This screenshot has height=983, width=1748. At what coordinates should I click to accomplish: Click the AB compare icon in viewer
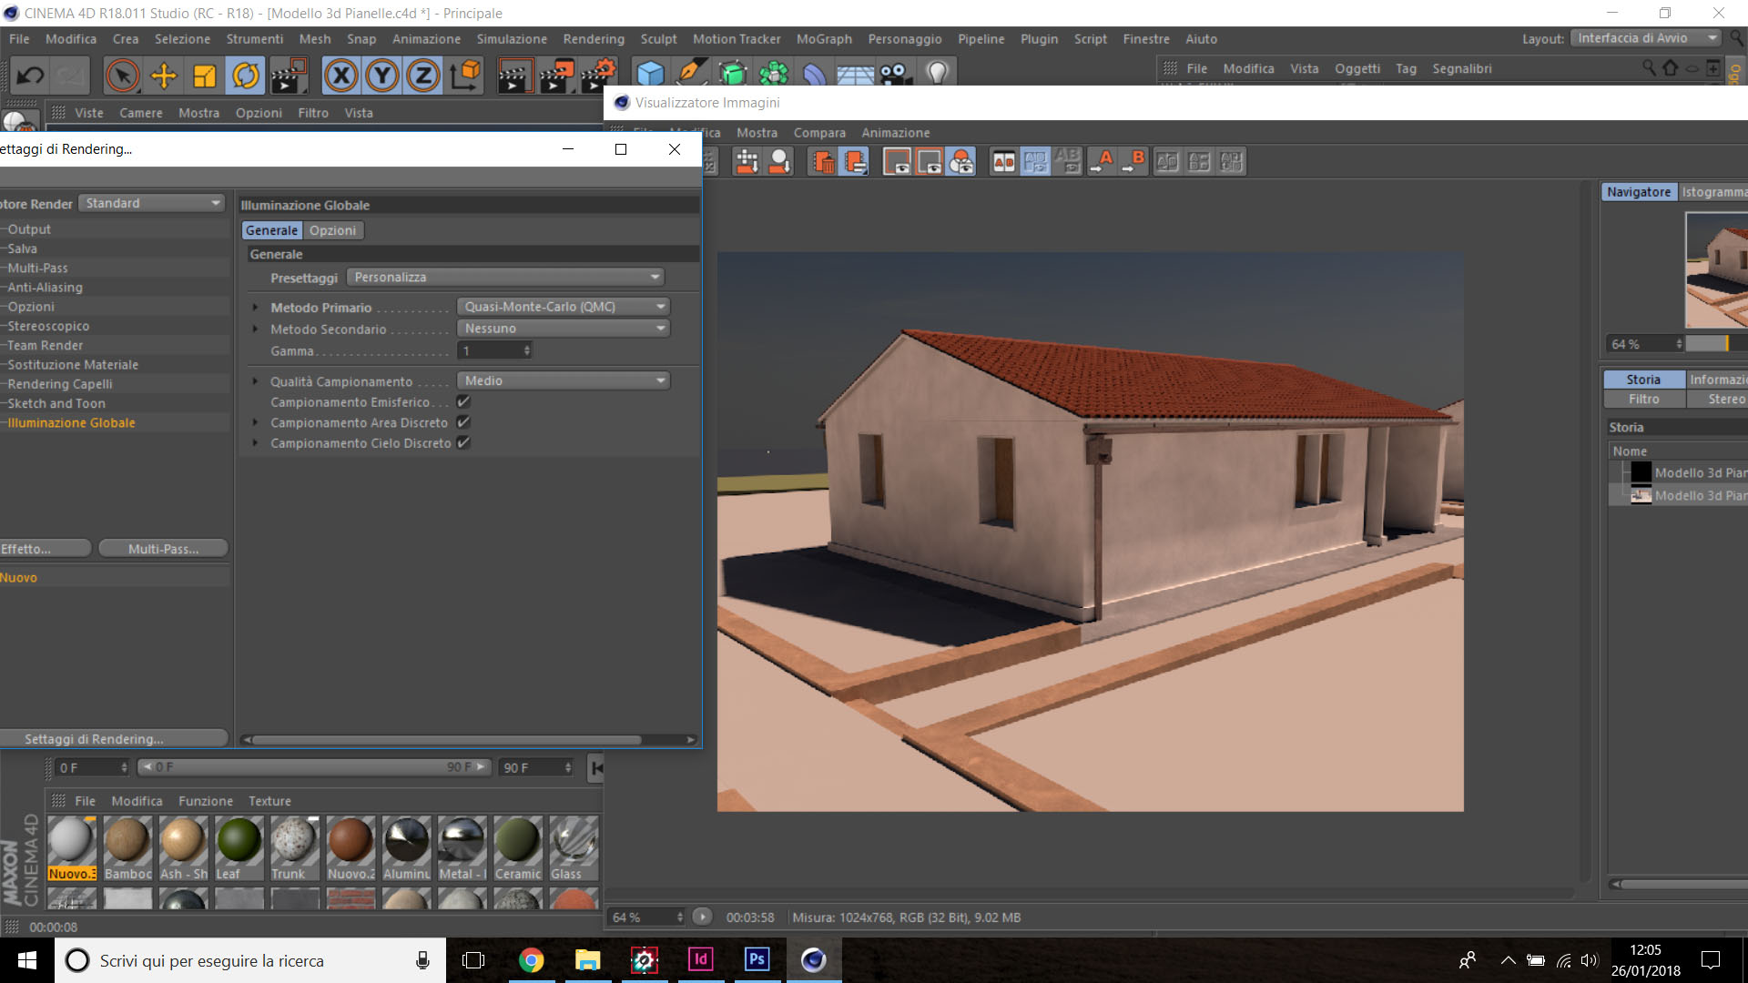(1003, 162)
